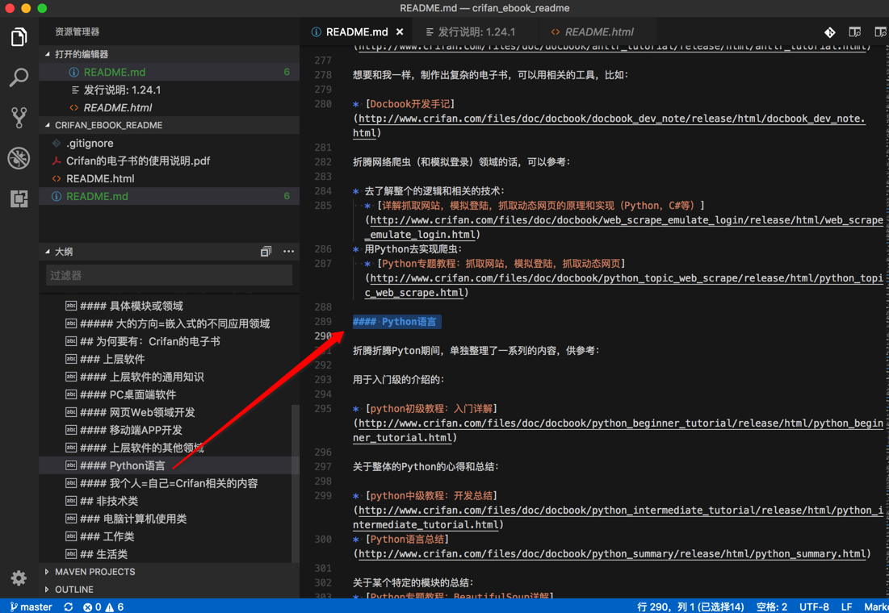Select outline item 大的方向=嵌入式的不同应用领域
Image resolution: width=889 pixels, height=613 pixels.
165,323
